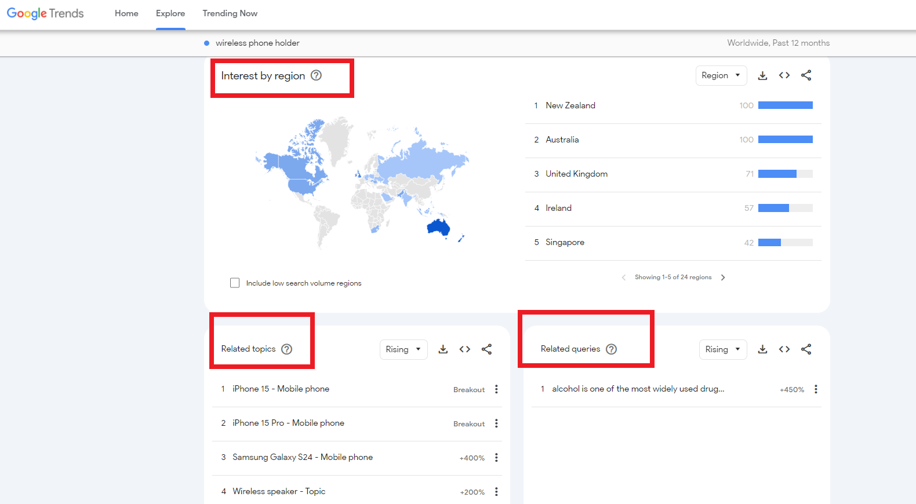Viewport: 916px width, 504px height.
Task: Open United Kingdom region row
Action: point(673,174)
